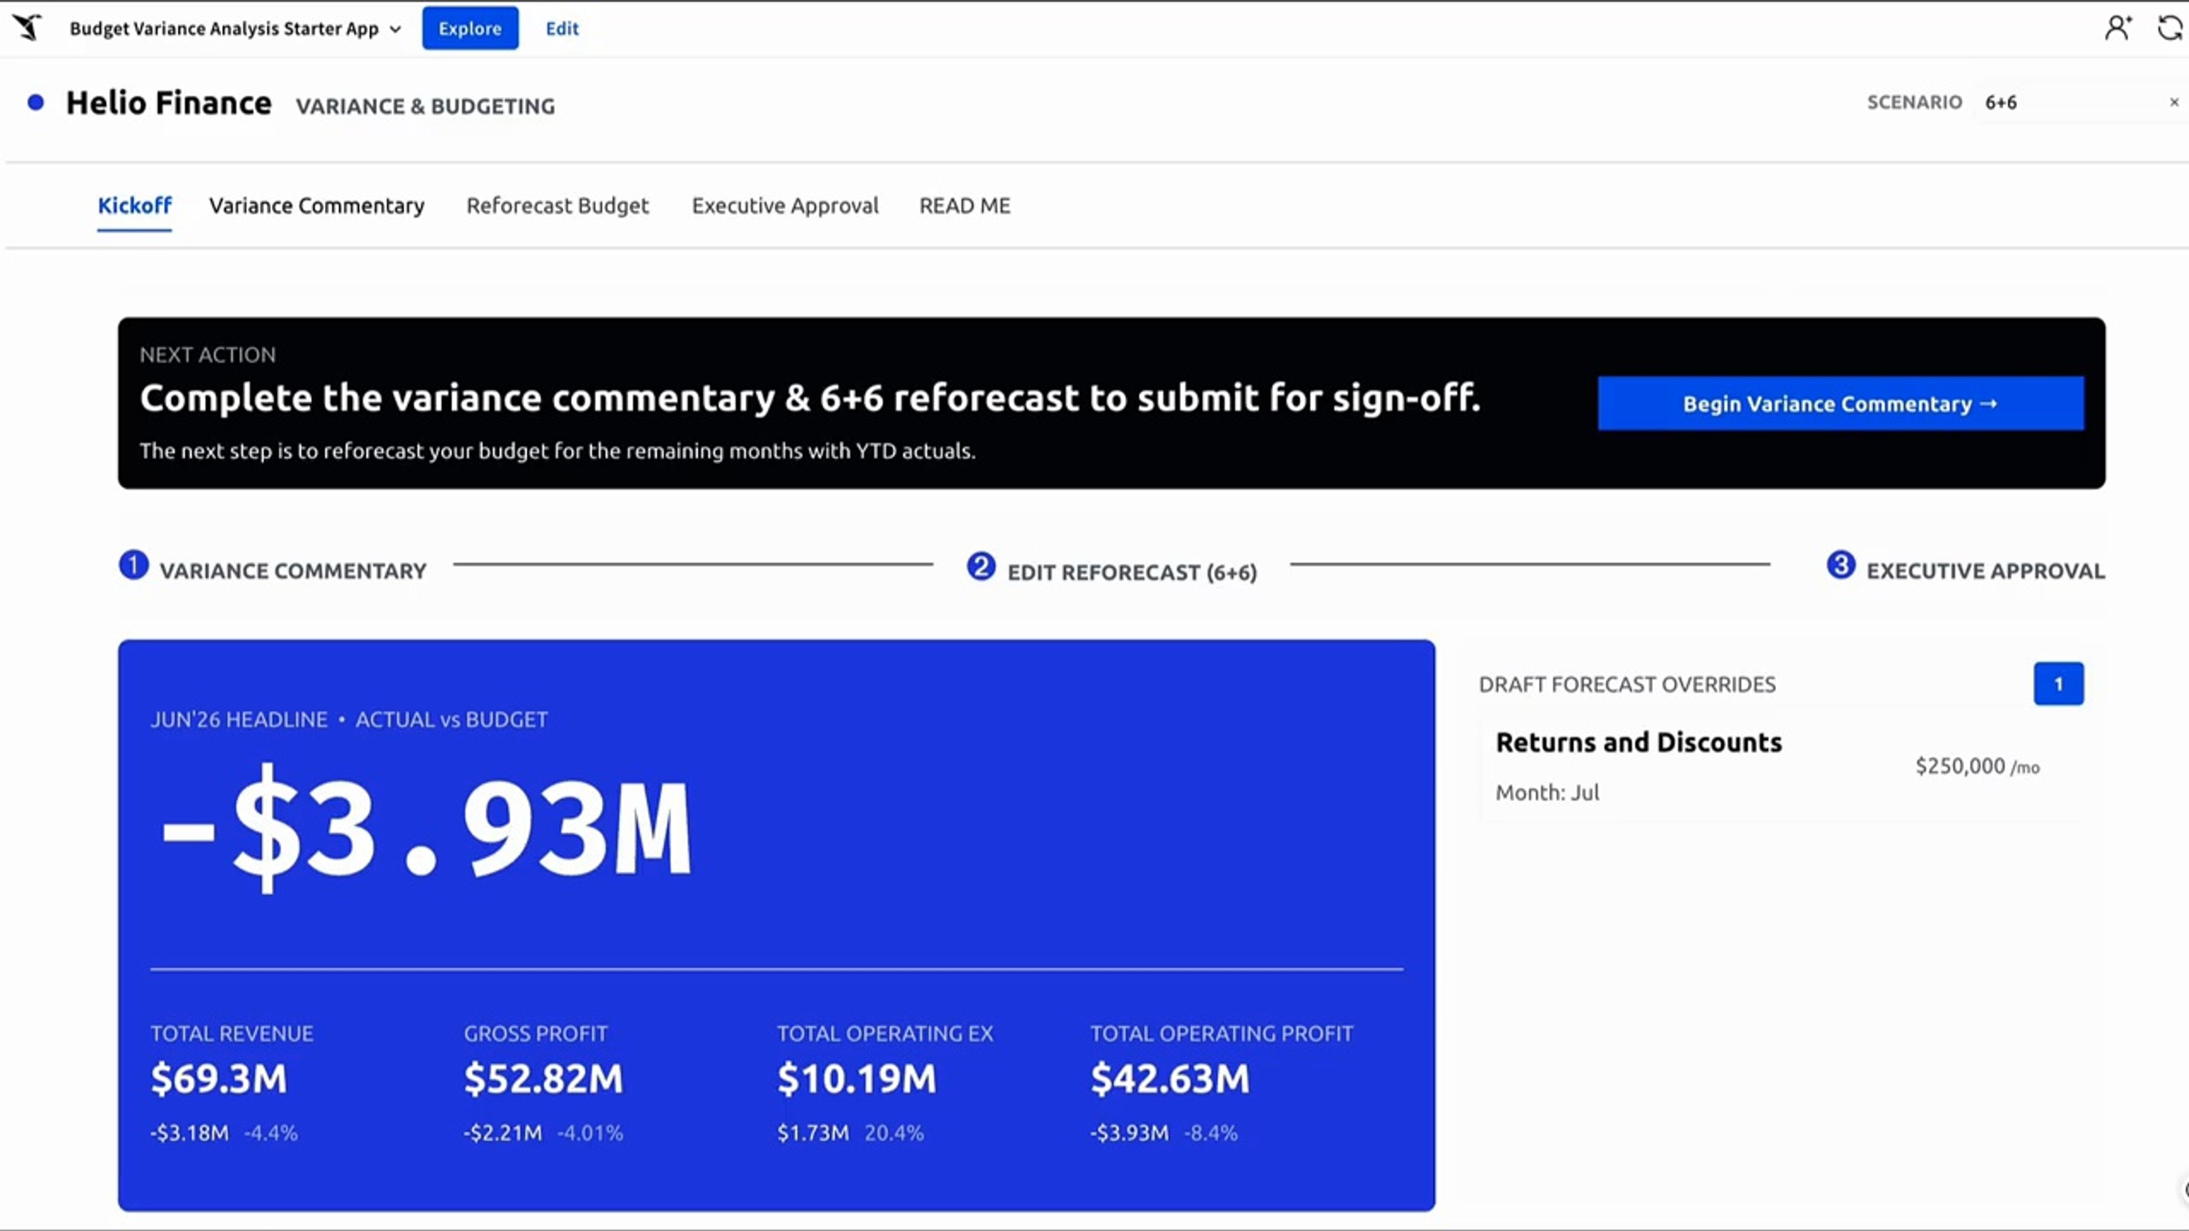Click the EDIT REFORECAST (6+6) step label
This screenshot has width=2189, height=1231.
(x=1132, y=573)
